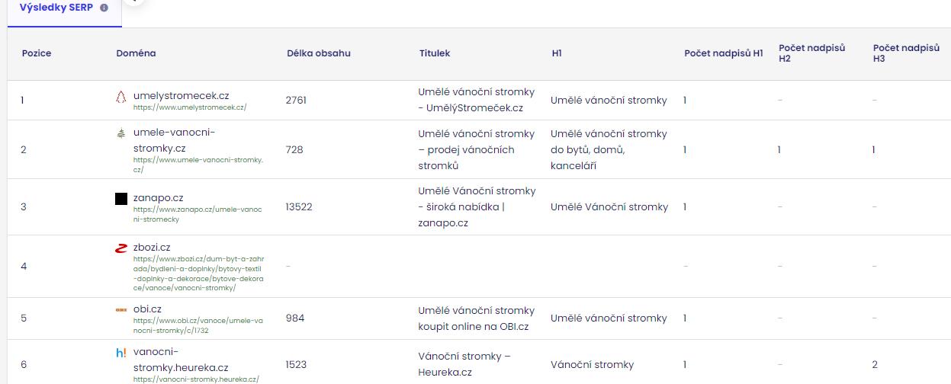Sort by the Délka obsahu column header
Image resolution: width=951 pixels, height=384 pixels.
pos(318,53)
